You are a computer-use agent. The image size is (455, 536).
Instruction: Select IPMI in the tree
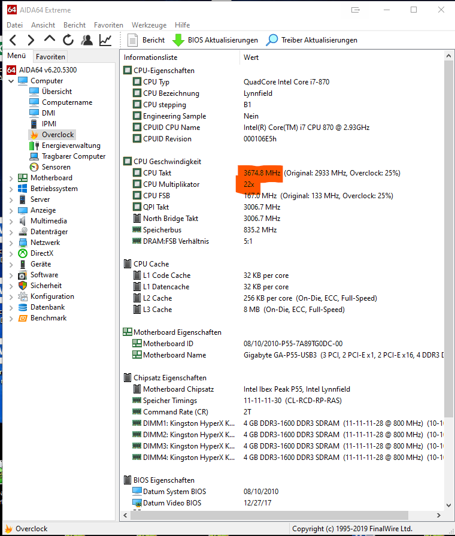[49, 124]
